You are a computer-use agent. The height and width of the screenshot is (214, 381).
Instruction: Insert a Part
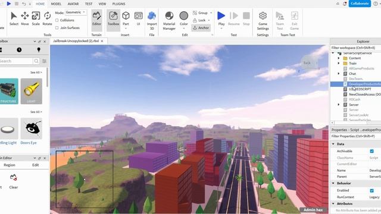126,18
